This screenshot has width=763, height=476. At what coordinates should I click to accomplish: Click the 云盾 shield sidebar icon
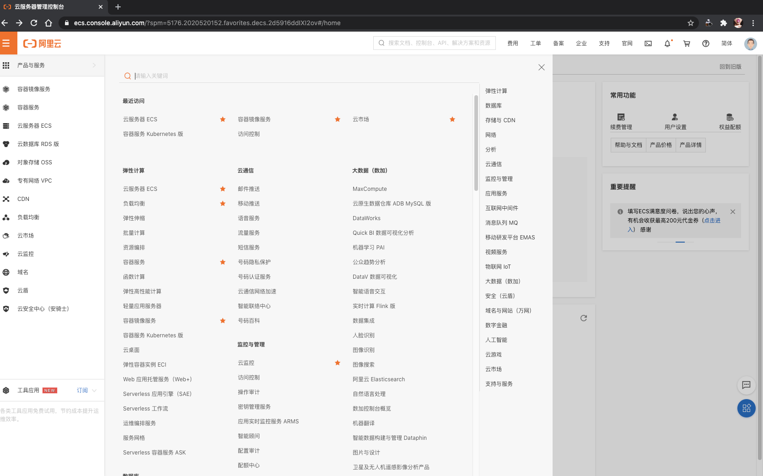[x=6, y=291]
